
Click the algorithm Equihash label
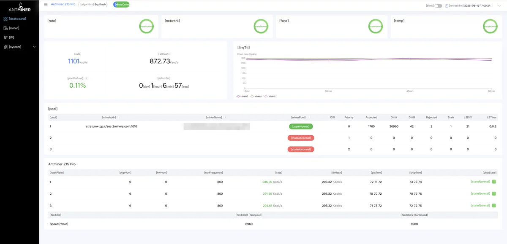(93, 5)
